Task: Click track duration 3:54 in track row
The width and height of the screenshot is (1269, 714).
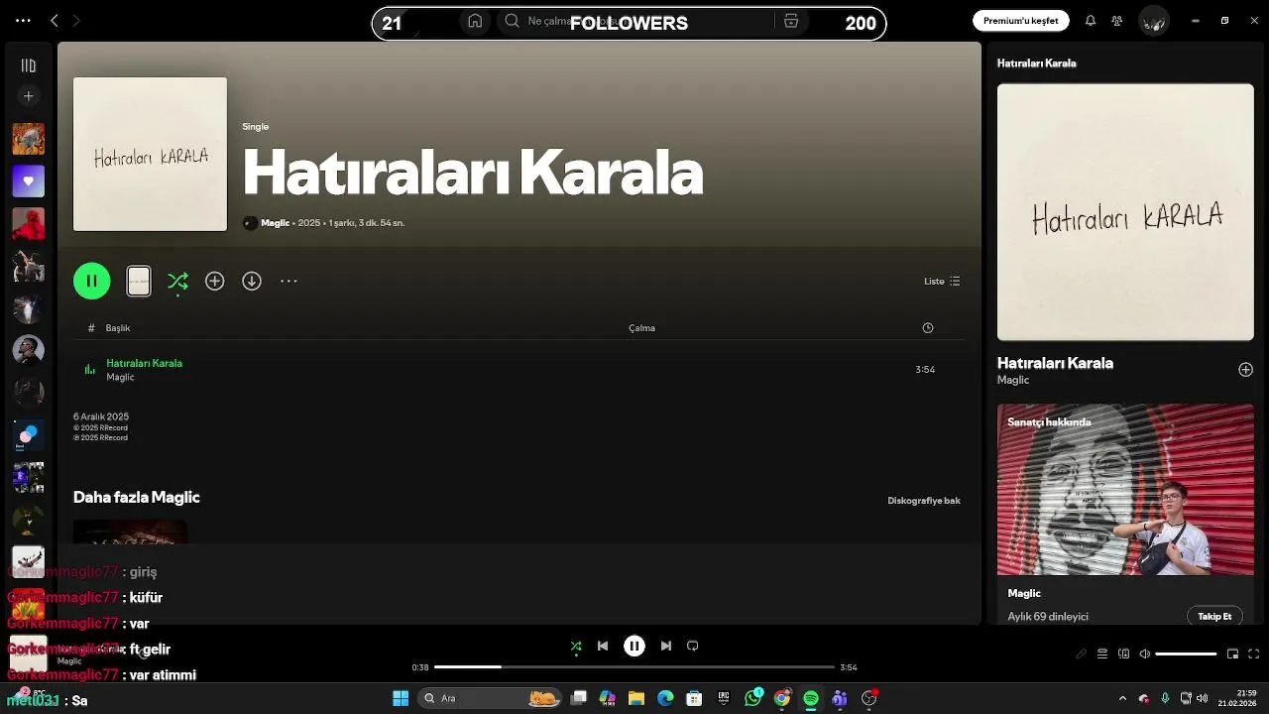Action: 925,370
